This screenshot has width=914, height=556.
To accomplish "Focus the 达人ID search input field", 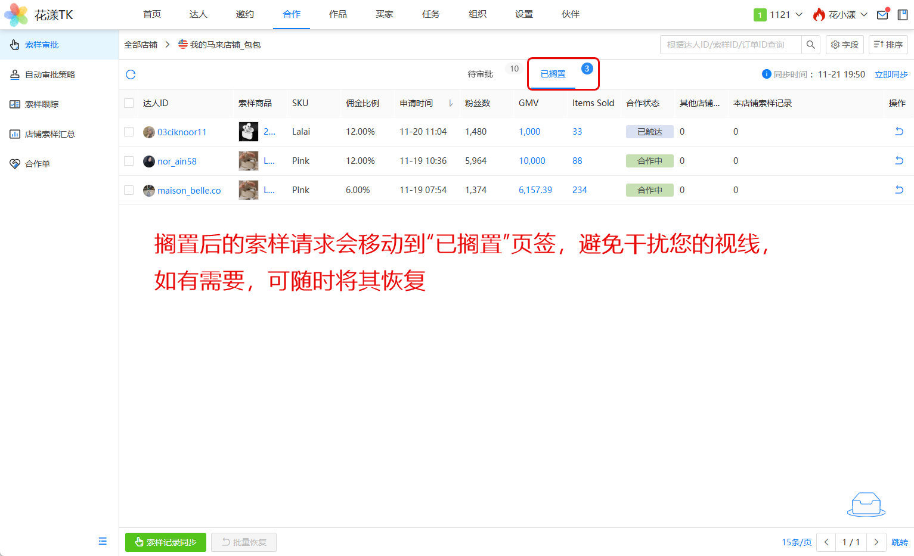I will 730,45.
